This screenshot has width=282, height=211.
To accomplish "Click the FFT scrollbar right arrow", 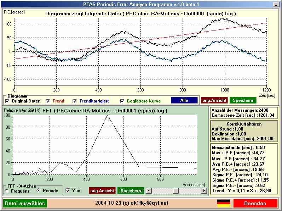I will tap(204, 191).
